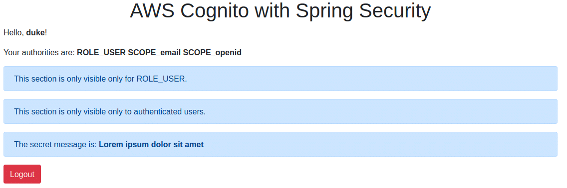Click the 'visible only for ROLE_USER' alert box

pyautogui.click(x=280, y=79)
